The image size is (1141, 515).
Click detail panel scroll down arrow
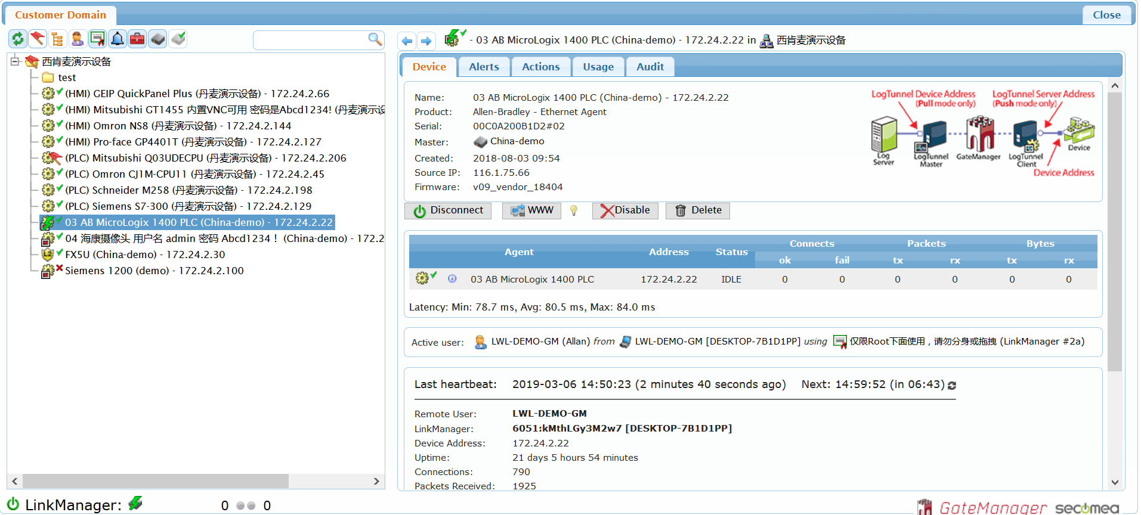click(x=1115, y=483)
